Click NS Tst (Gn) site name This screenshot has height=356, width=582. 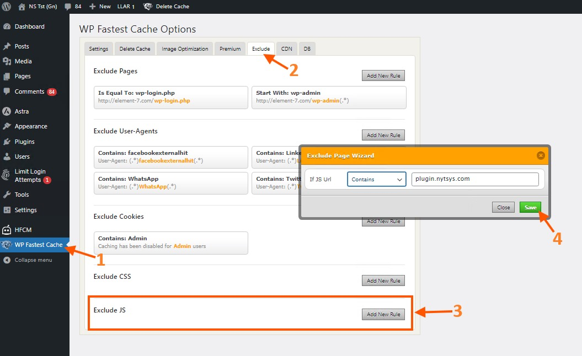tap(43, 6)
